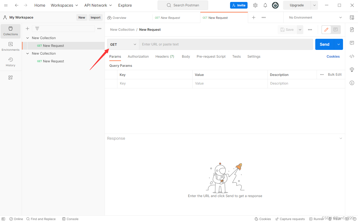The width and height of the screenshot is (358, 222).
Task: Open a new tab with the plus icon
Action: pyautogui.click(x=254, y=17)
